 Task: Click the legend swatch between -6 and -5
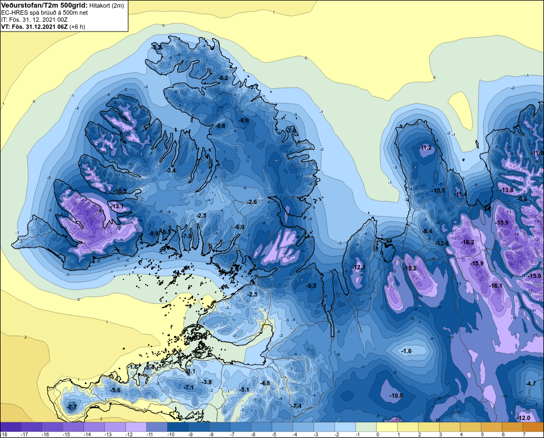[x=262, y=427]
